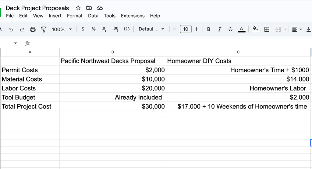The height and width of the screenshot is (169, 312).
Task: Open the Data menu
Action: (x=93, y=16)
